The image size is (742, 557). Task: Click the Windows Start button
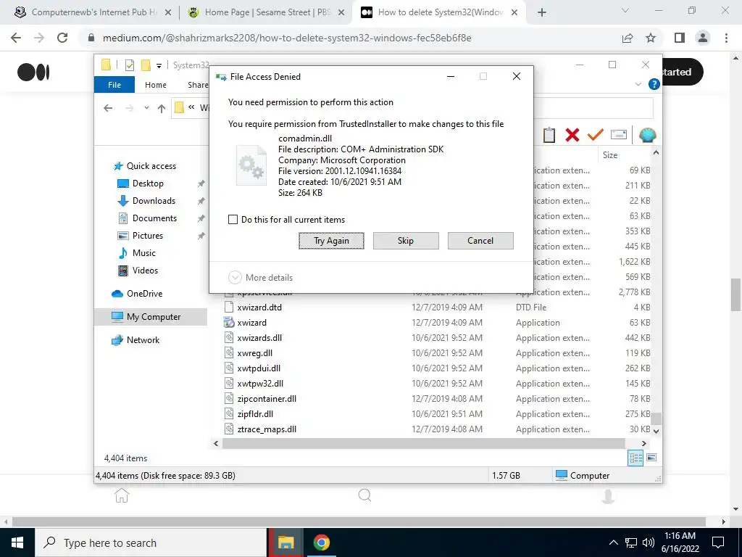pos(17,542)
